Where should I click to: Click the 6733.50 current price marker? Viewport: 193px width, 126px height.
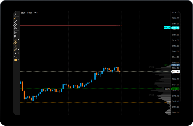(176, 71)
